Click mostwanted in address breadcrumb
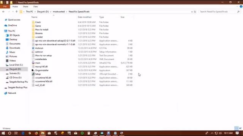 coord(59,12)
